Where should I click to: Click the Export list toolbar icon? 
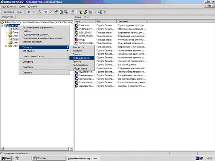click(66, 12)
